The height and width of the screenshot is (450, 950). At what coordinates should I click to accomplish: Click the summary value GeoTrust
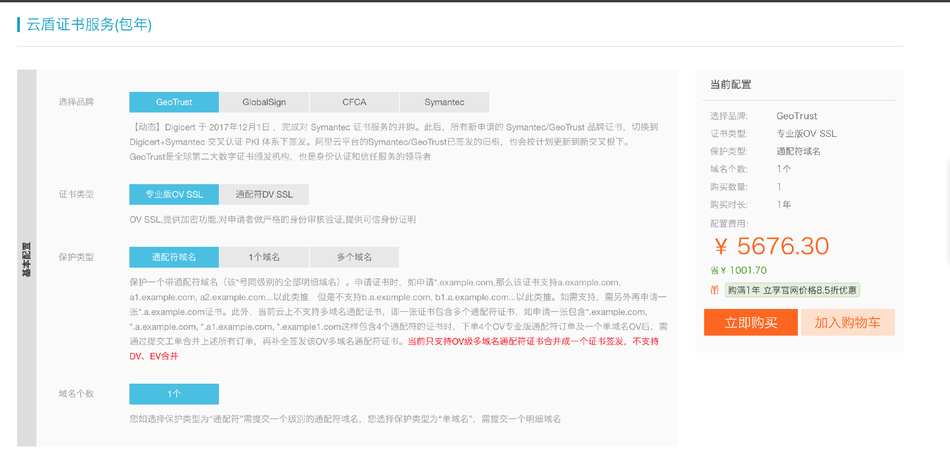(x=797, y=116)
